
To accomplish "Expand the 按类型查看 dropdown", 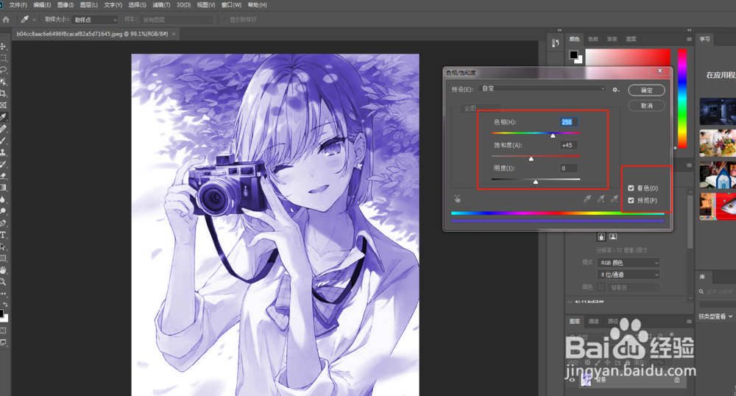I will click(x=715, y=317).
